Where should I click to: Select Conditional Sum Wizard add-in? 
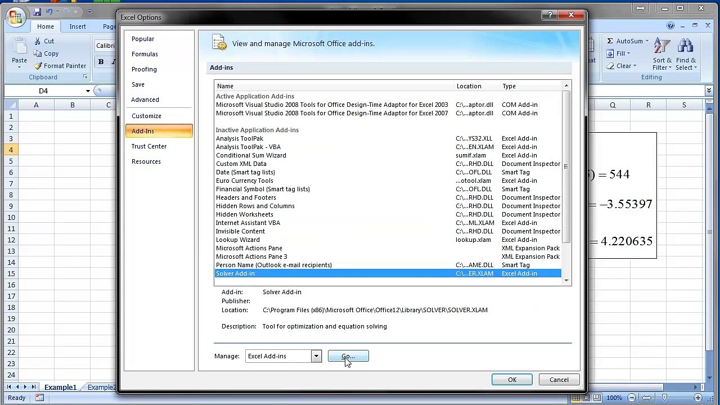(388, 155)
